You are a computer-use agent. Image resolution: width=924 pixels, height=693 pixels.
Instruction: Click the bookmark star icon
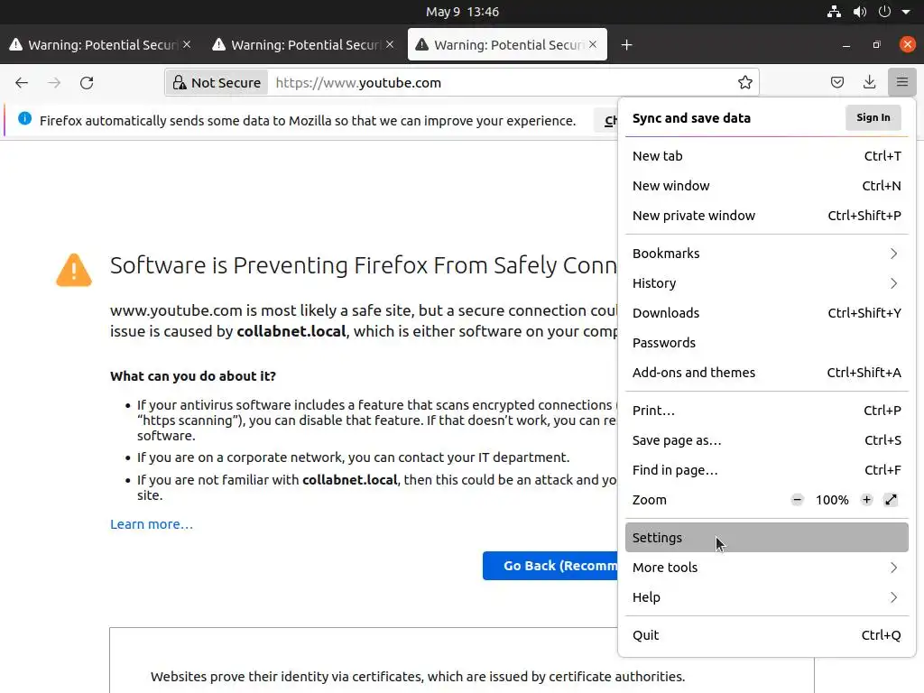coord(745,83)
